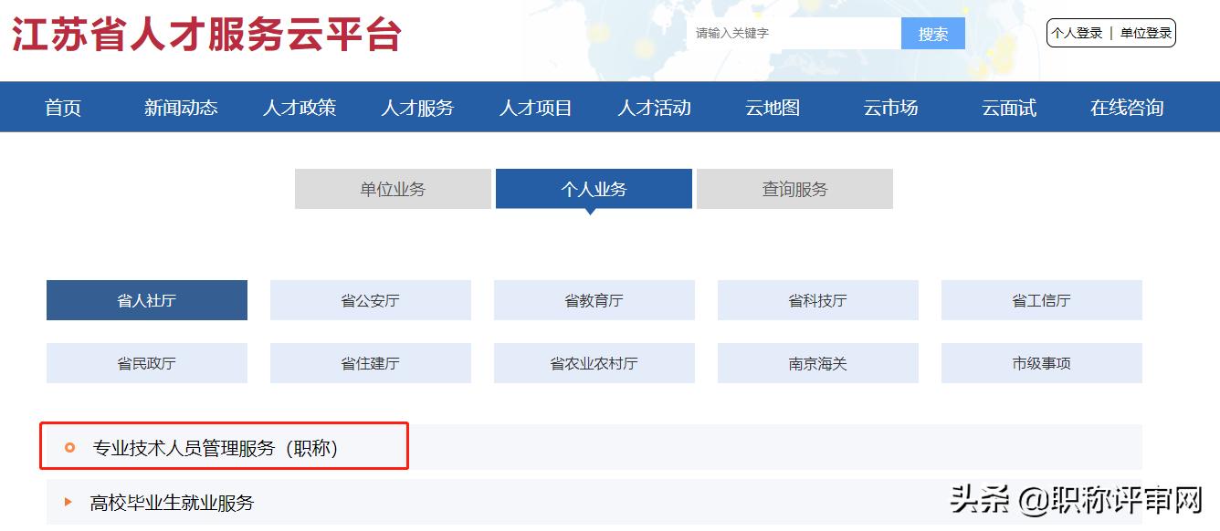Select the 省教育厅 department button
This screenshot has height=531, width=1220.
point(594,299)
